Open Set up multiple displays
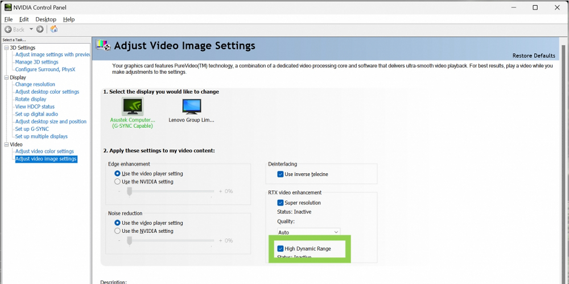Screen dimensions: 569x284 click(x=42, y=136)
